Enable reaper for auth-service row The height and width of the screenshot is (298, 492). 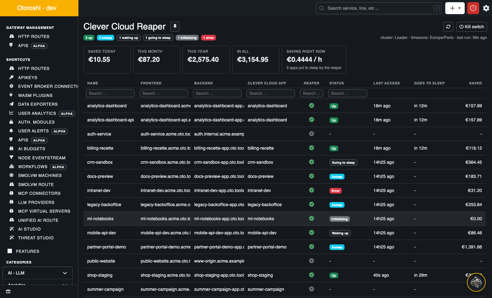(x=312, y=134)
